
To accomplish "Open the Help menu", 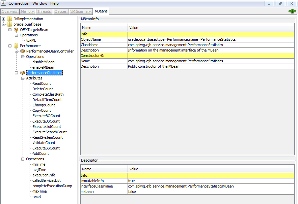I will click(x=54, y=3).
